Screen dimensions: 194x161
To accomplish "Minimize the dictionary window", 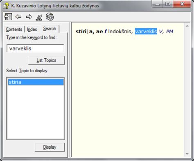I will point(158,4).
